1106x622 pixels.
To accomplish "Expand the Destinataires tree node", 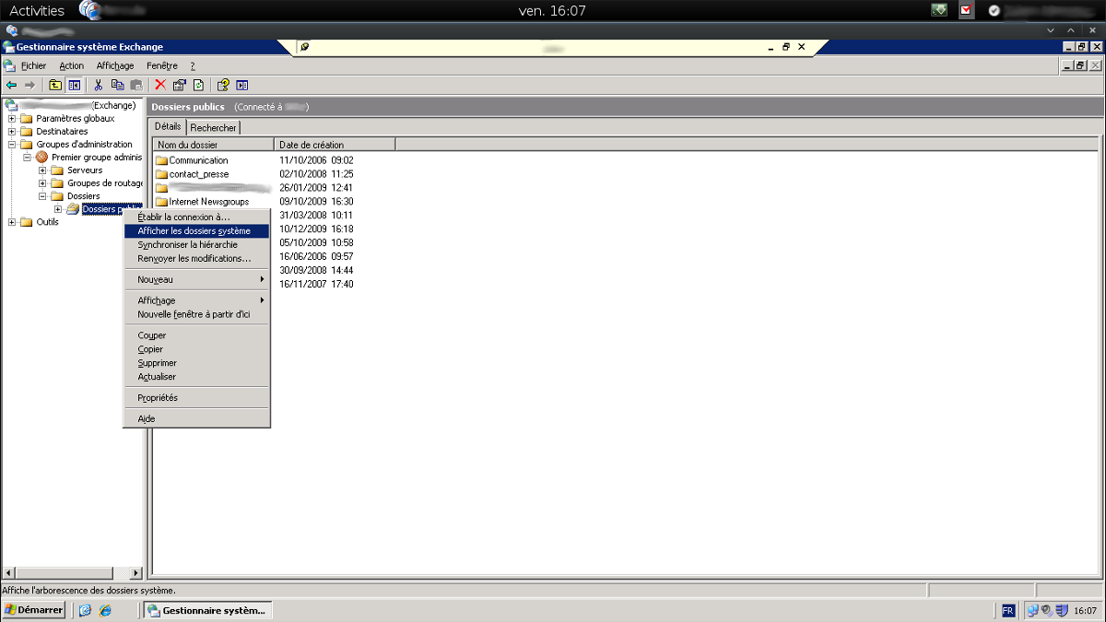I will [x=12, y=132].
